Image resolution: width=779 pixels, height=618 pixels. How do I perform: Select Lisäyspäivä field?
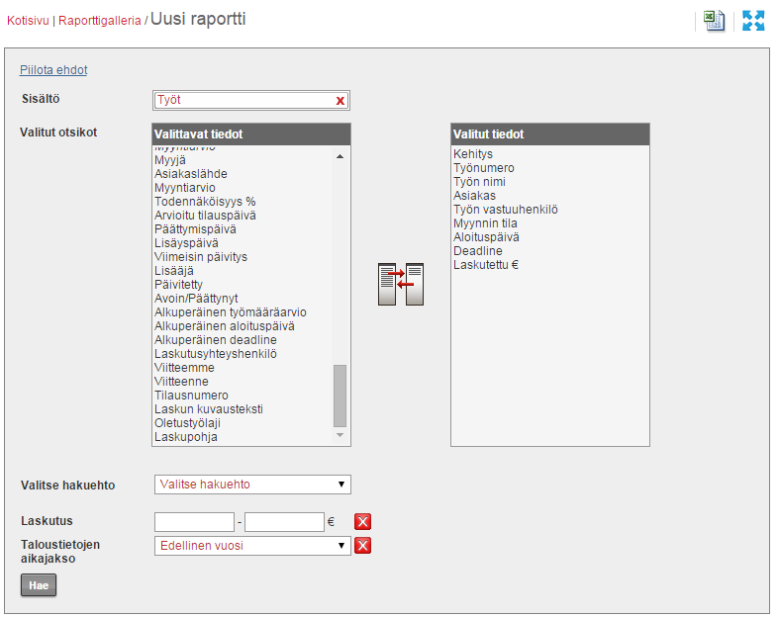[x=186, y=243]
